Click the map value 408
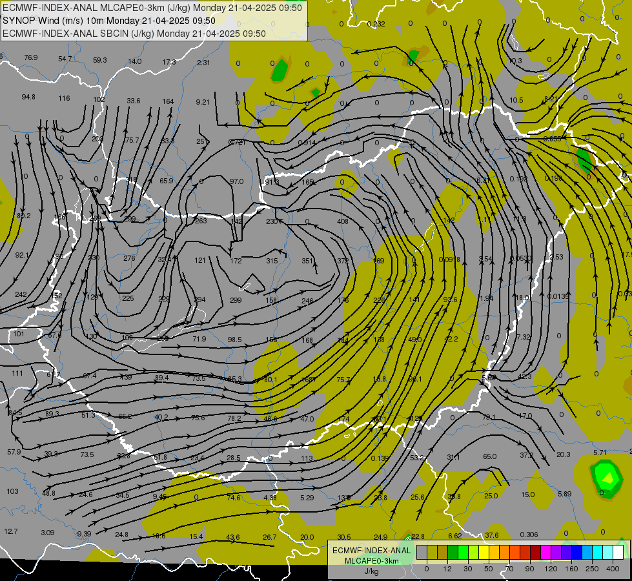 tap(343, 221)
